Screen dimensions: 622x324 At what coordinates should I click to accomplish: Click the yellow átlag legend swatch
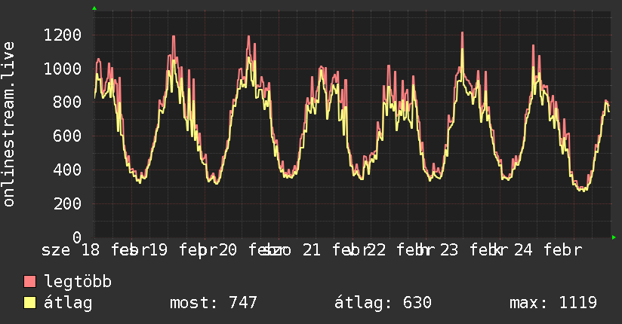coord(30,303)
